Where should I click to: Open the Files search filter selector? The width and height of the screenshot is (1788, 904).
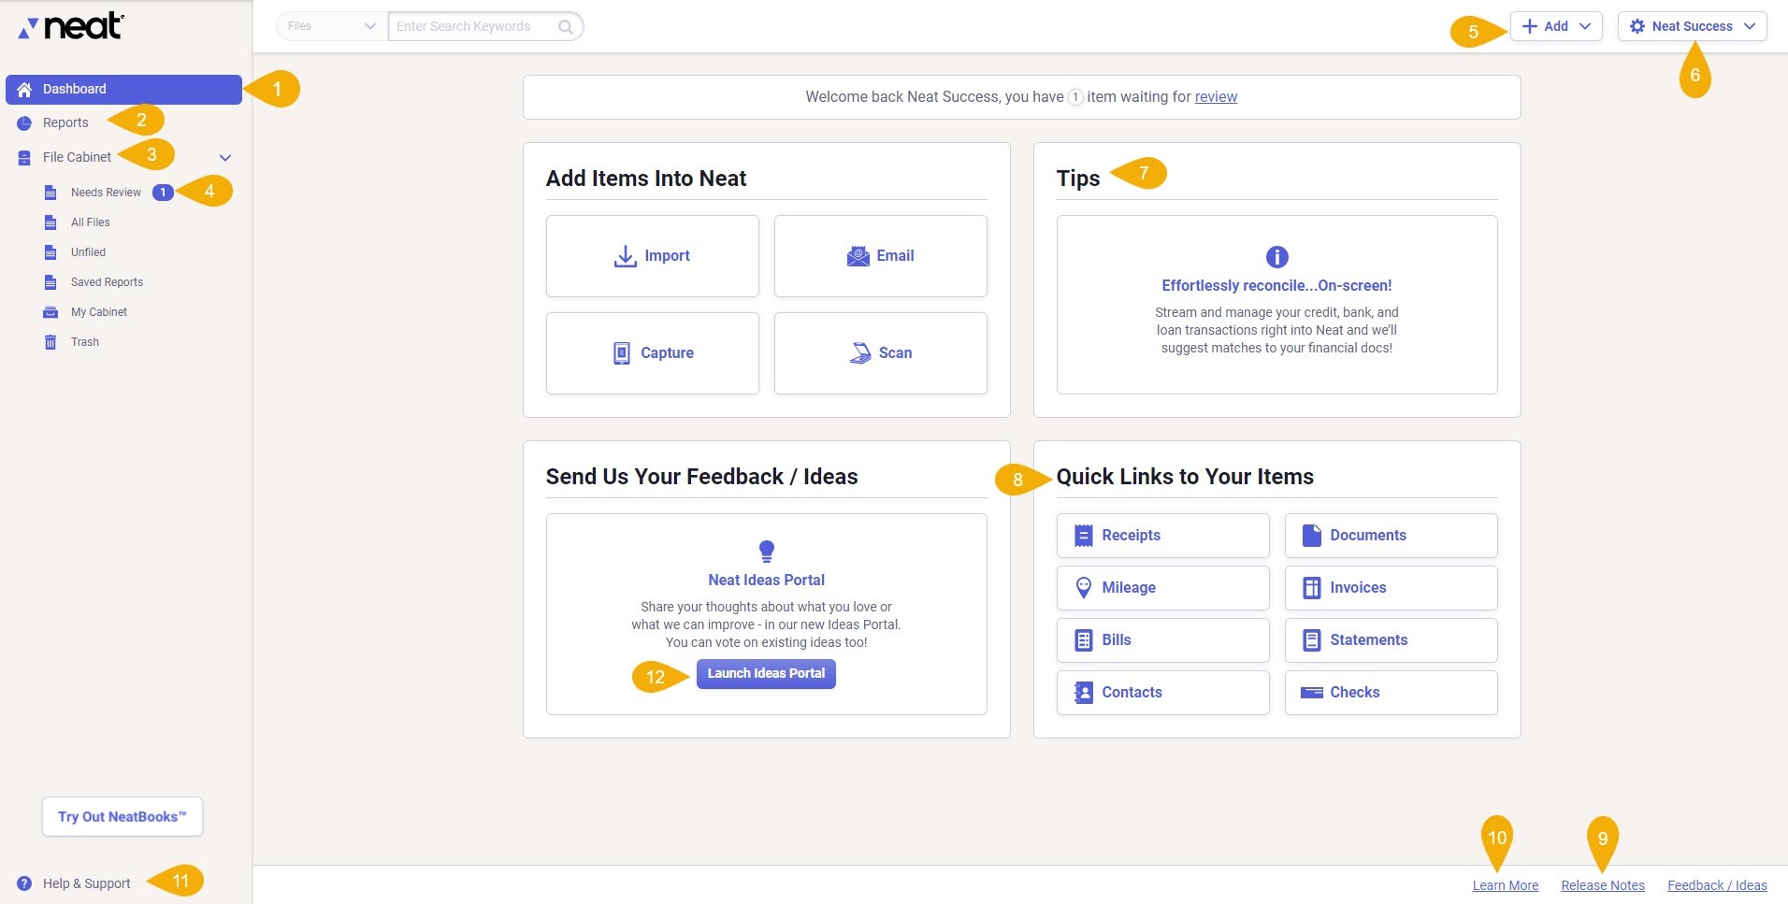click(329, 26)
